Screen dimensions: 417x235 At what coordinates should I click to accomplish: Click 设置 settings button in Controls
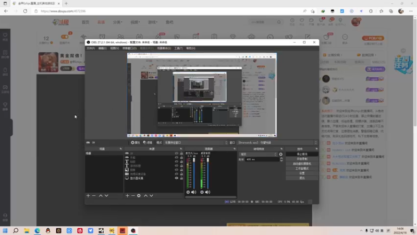pyautogui.click(x=302, y=173)
